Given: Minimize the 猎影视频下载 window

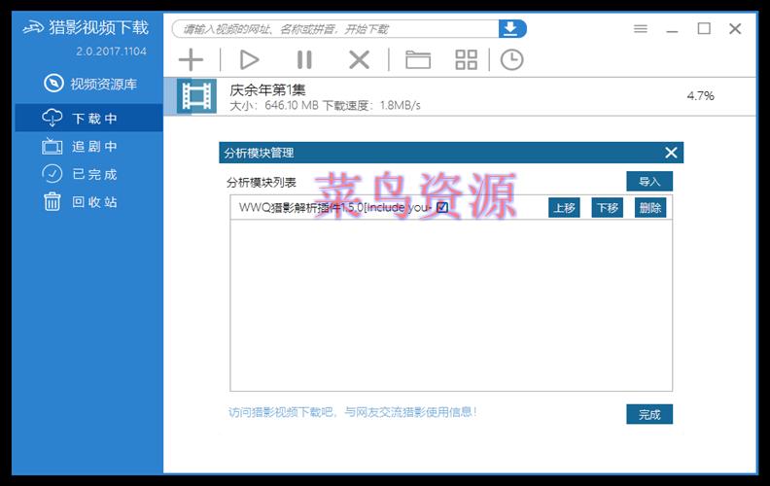Looking at the screenshot, I should [x=672, y=30].
